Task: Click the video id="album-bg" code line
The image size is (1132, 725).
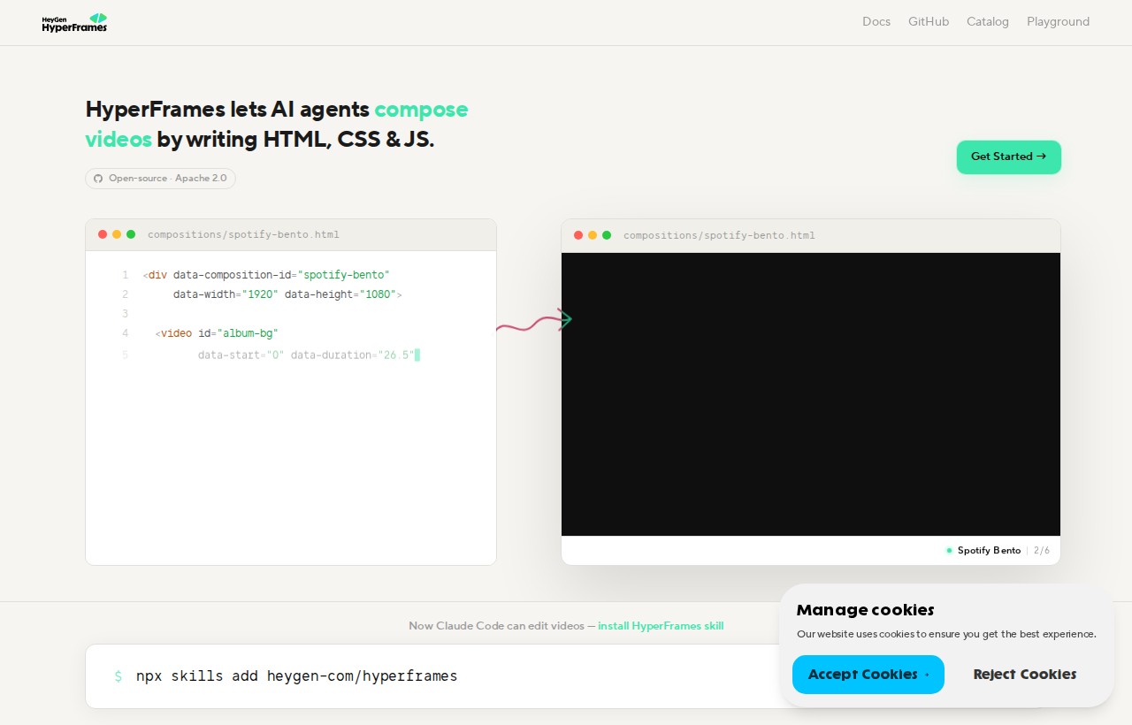Action: [x=217, y=333]
